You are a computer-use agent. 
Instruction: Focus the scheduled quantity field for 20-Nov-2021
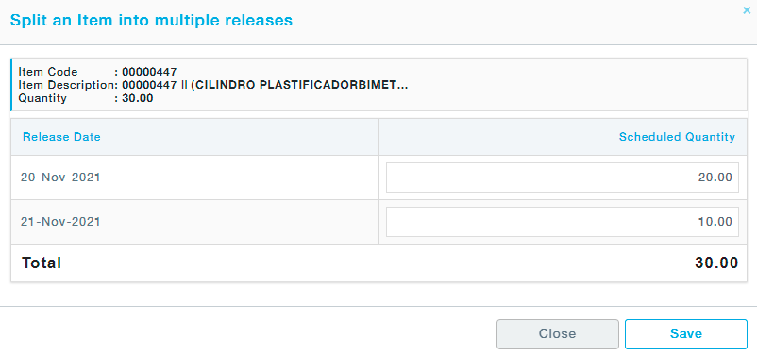562,178
